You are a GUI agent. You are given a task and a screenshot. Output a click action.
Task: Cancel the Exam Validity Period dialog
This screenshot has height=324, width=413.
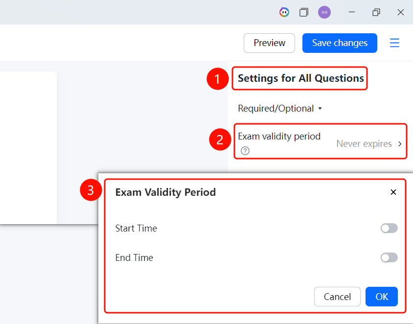pyautogui.click(x=337, y=297)
